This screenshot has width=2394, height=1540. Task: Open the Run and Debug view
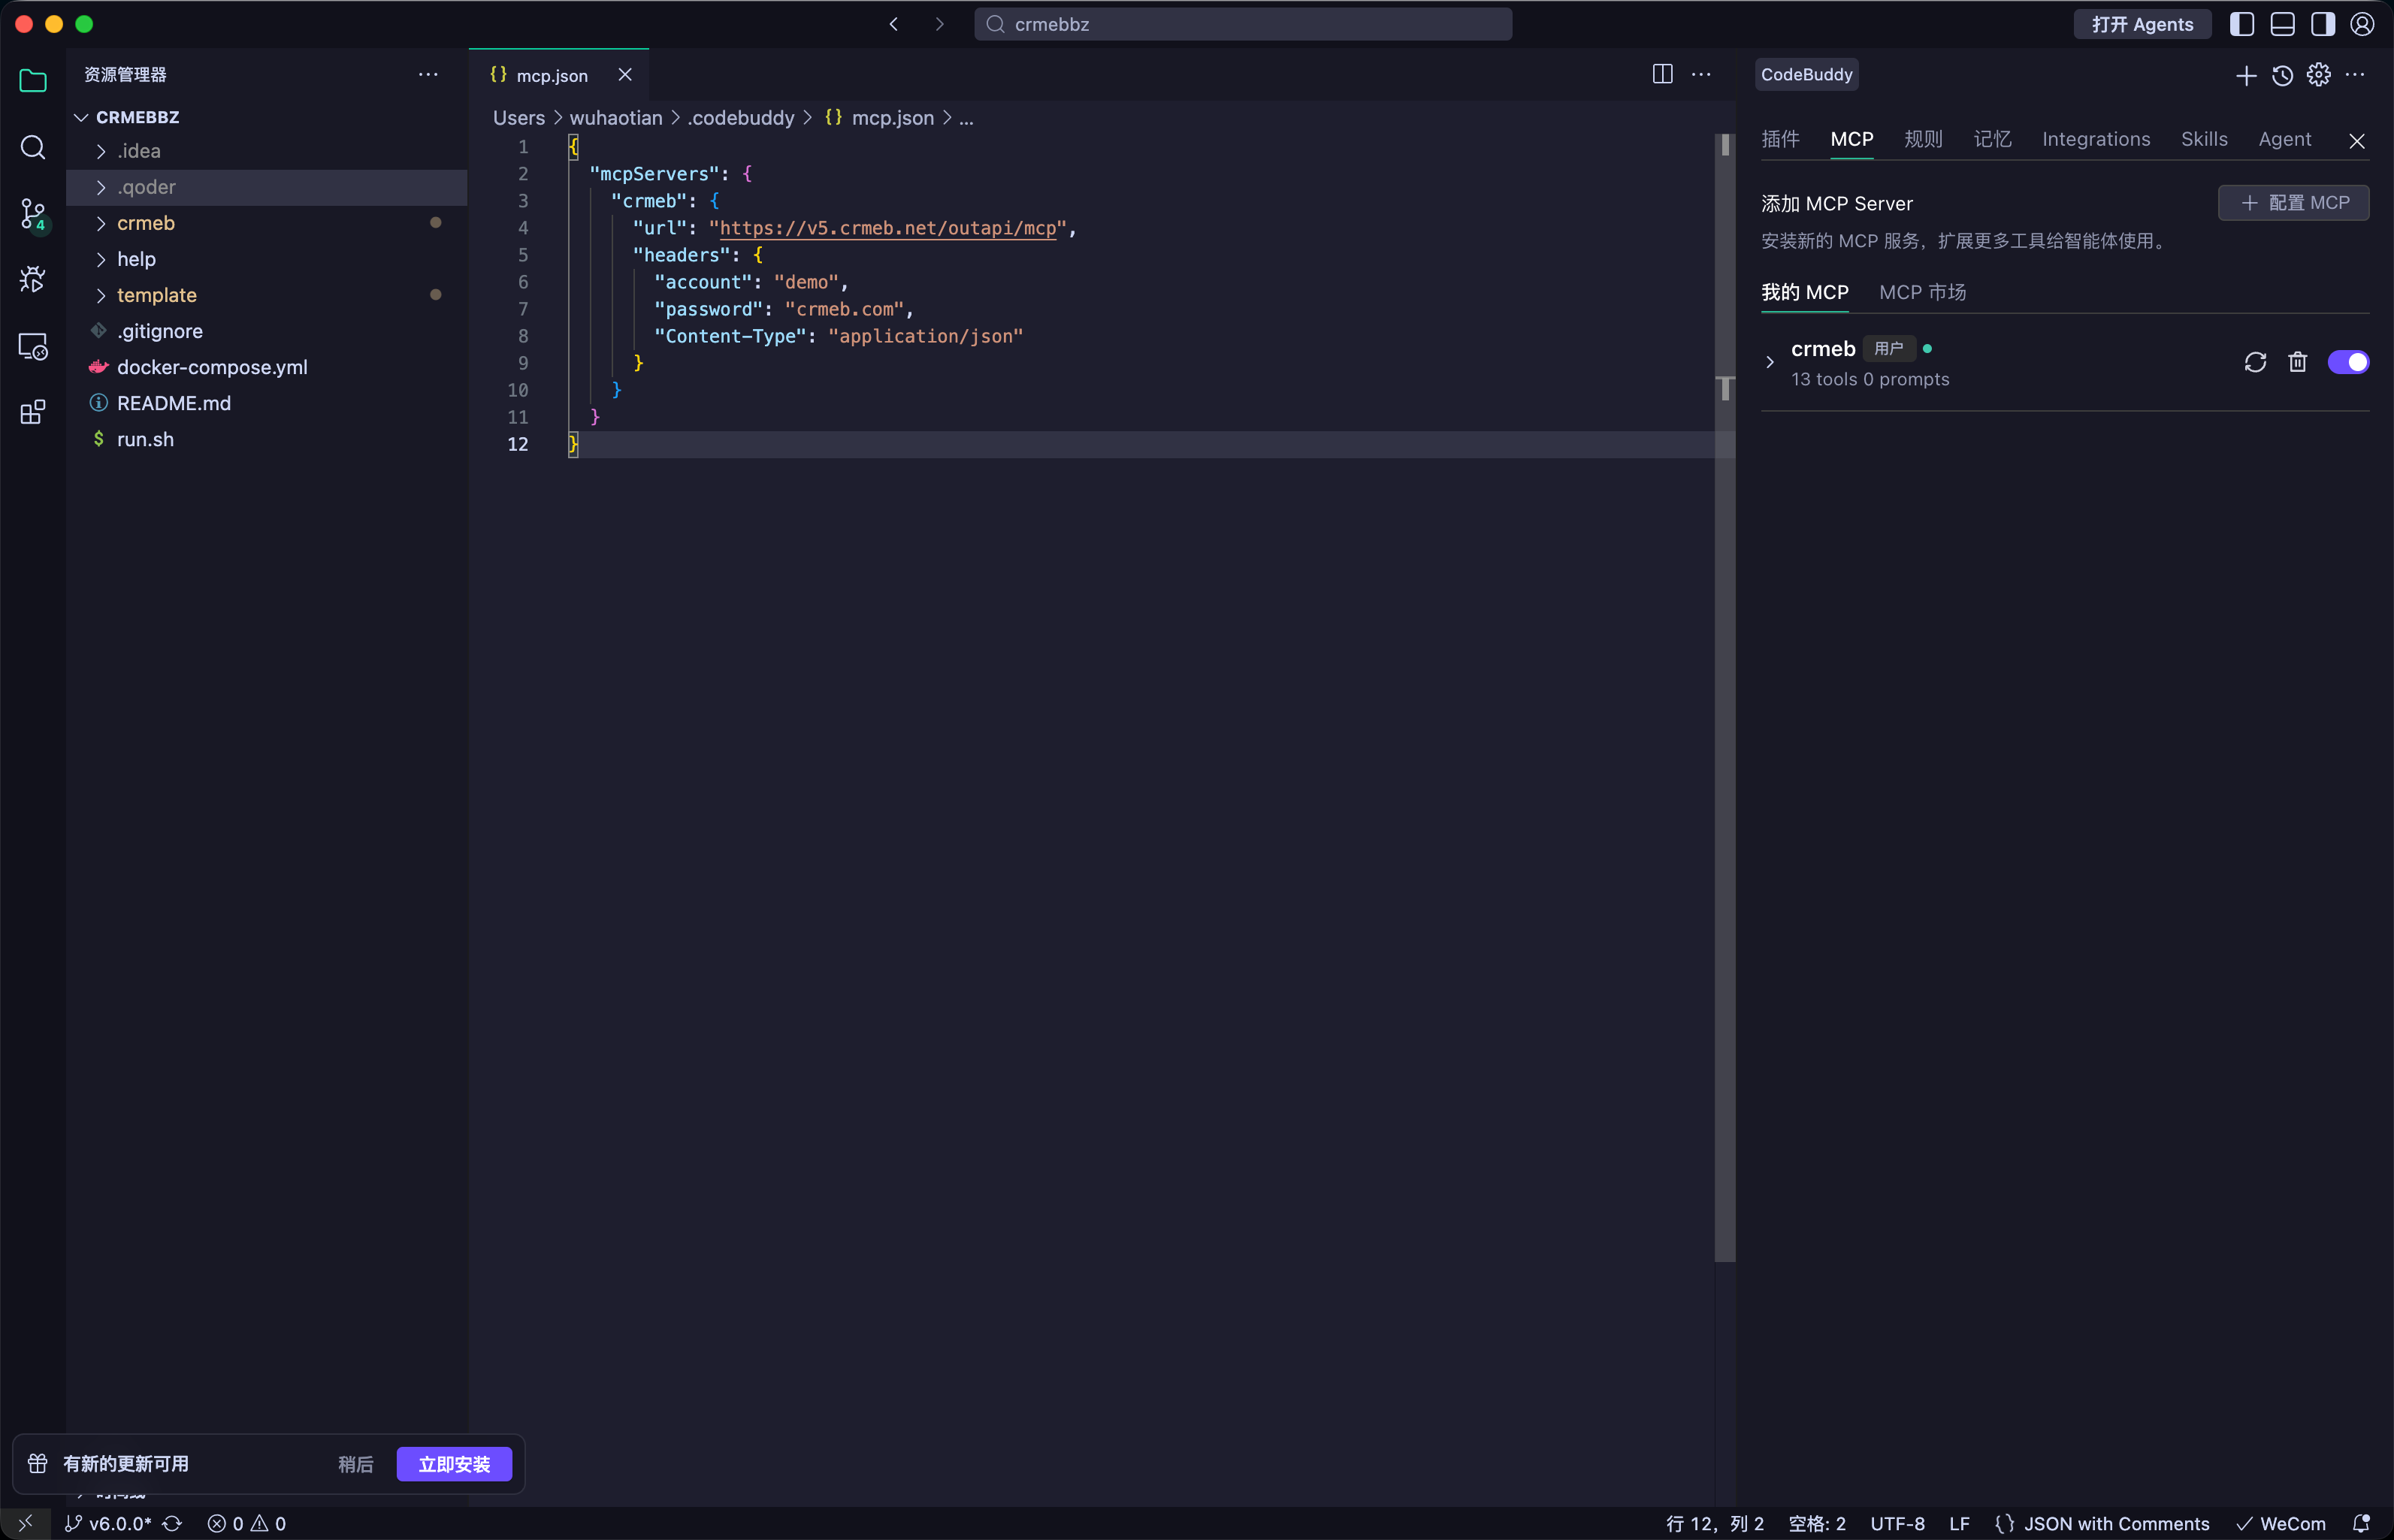[x=33, y=279]
